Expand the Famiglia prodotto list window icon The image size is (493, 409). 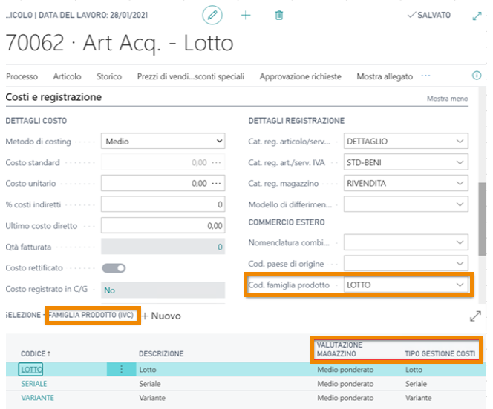pos(475,316)
